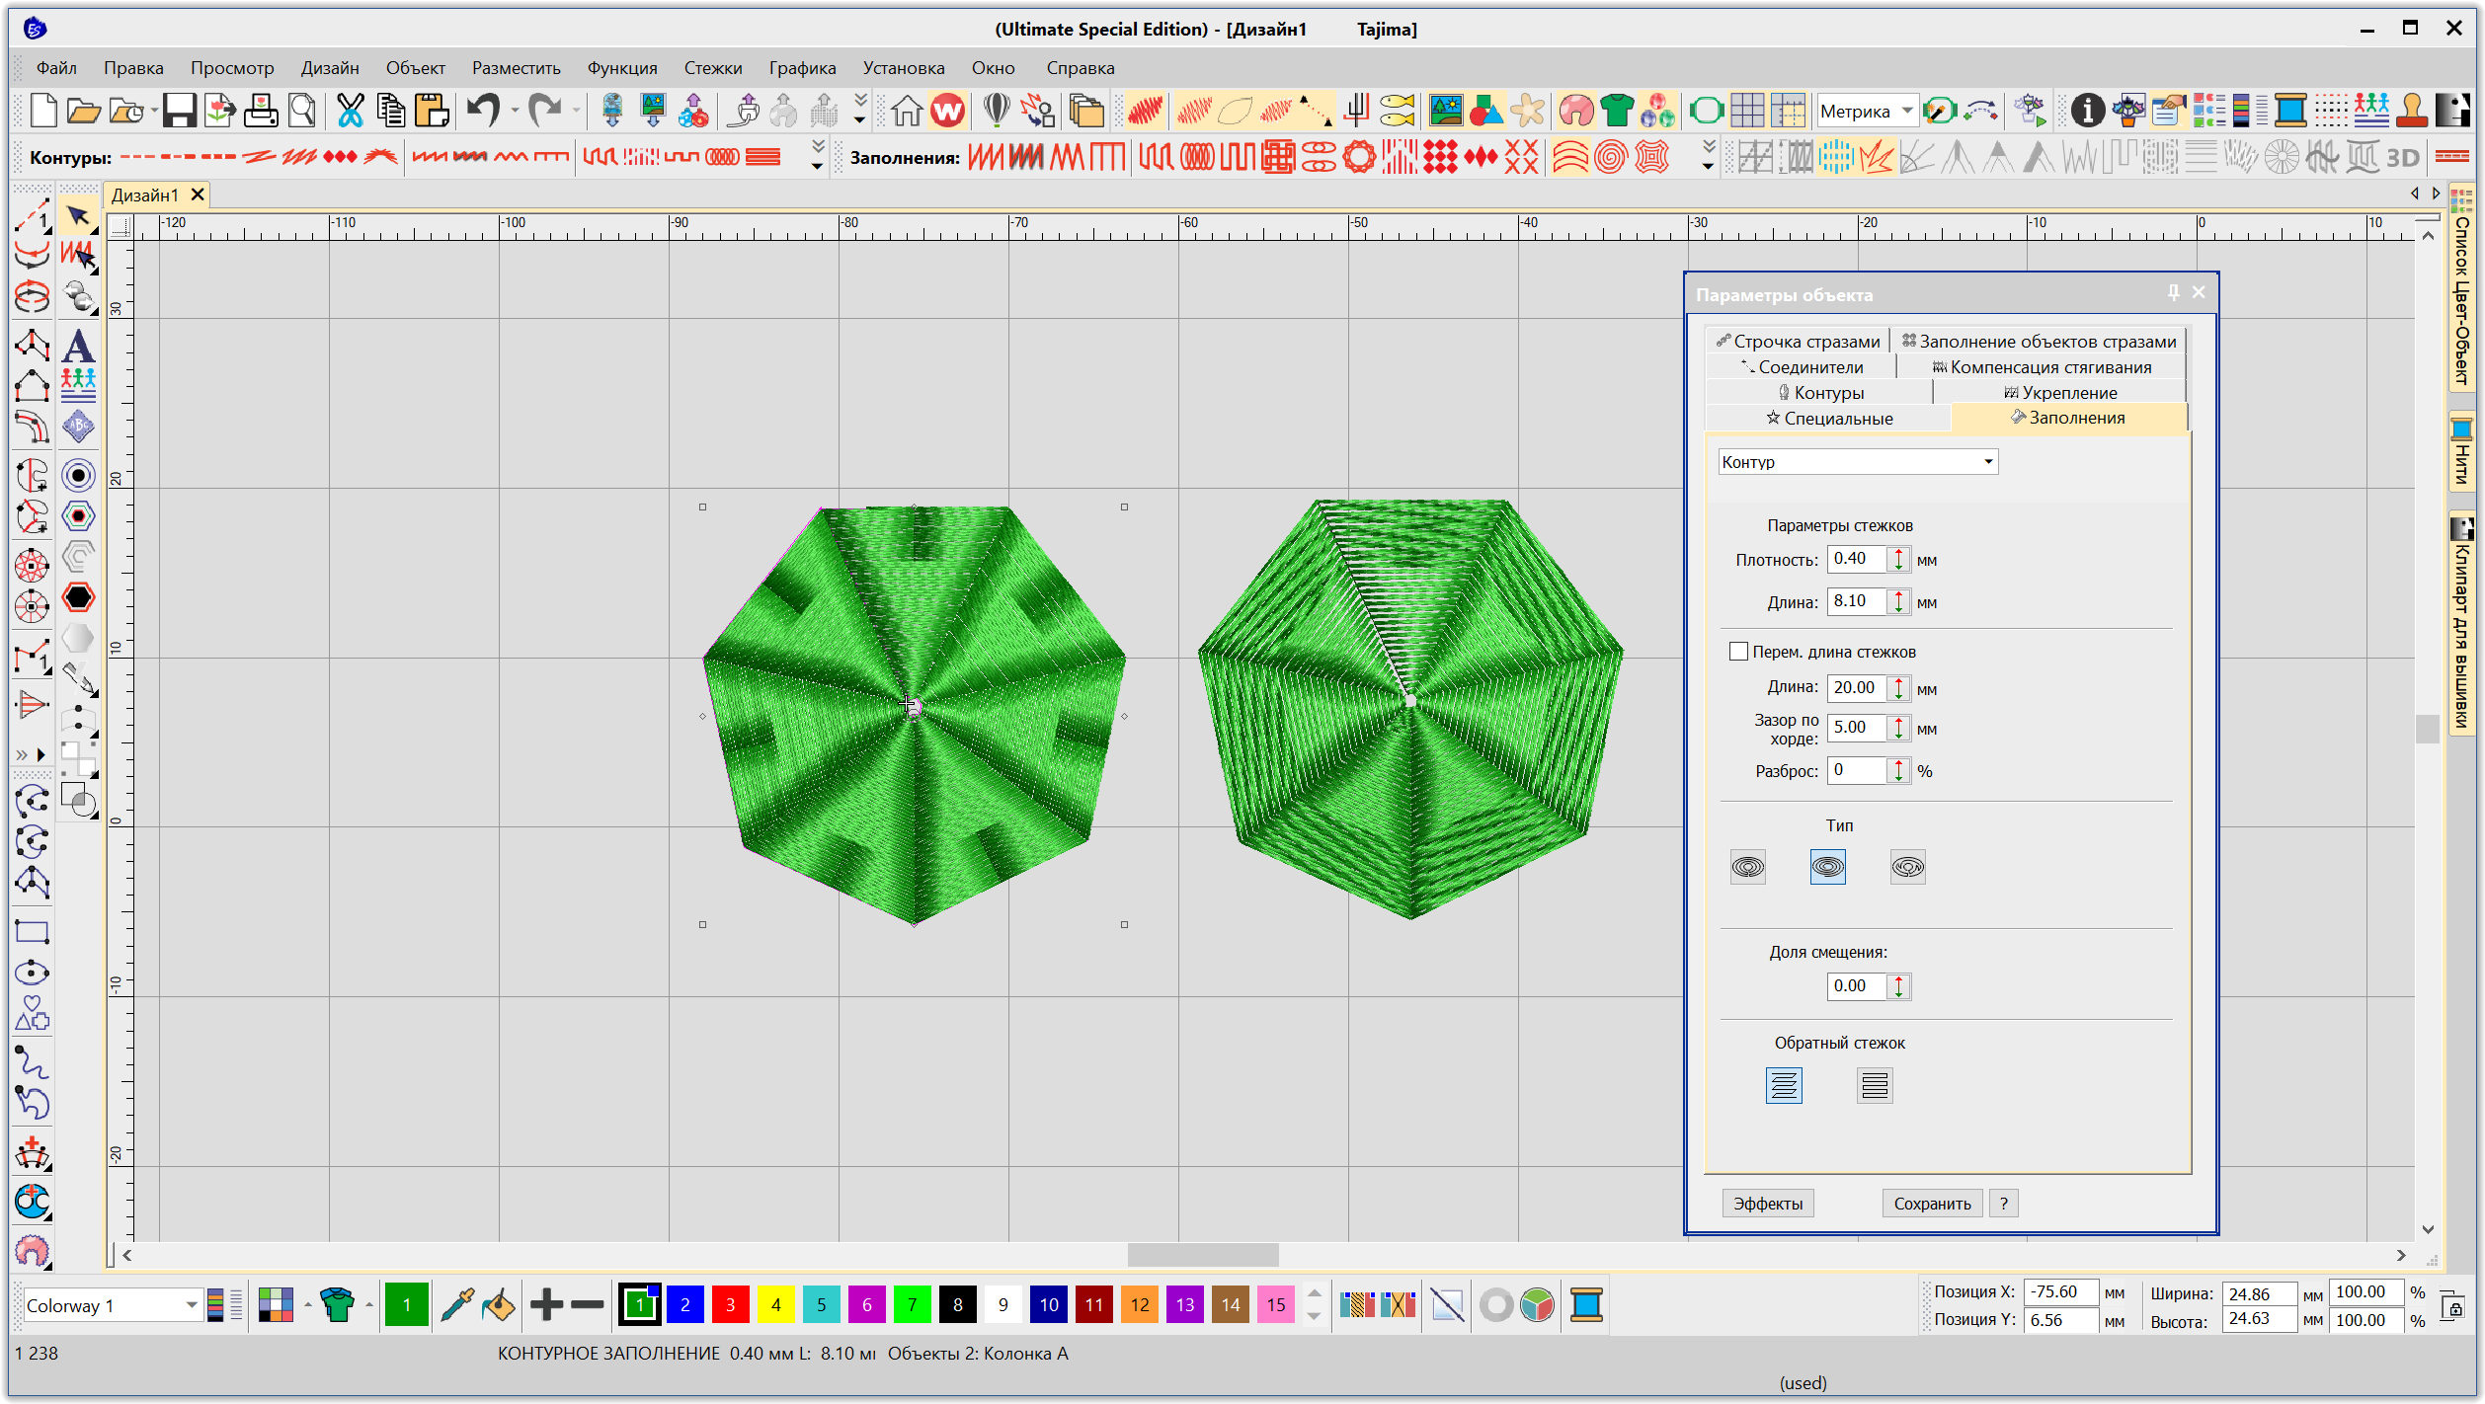Expand the Метрика units dropdown

point(1907,112)
